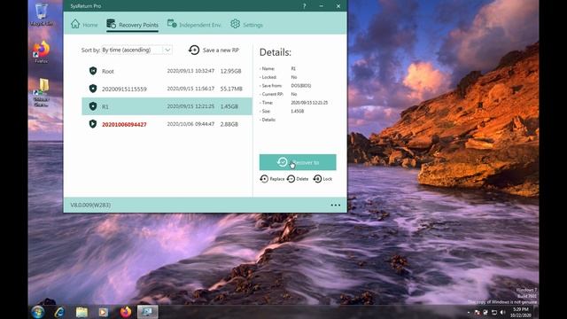
Task: Click the play-shield icon beside 20201006094427
Action: point(93,124)
